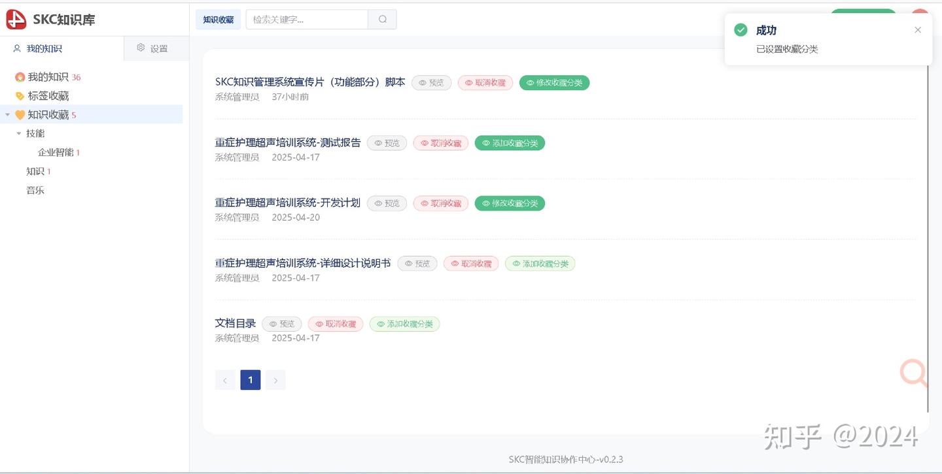Click the SKC知识库 logo icon
Viewport: 942px width, 474px height.
click(x=16, y=20)
